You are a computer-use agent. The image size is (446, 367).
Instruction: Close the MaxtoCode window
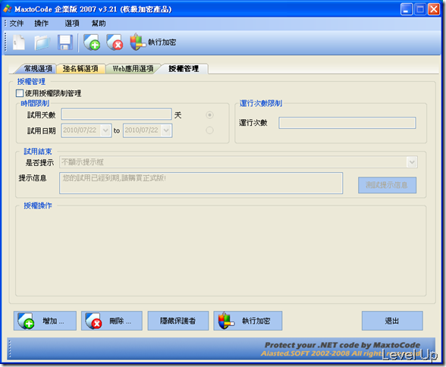click(x=434, y=9)
